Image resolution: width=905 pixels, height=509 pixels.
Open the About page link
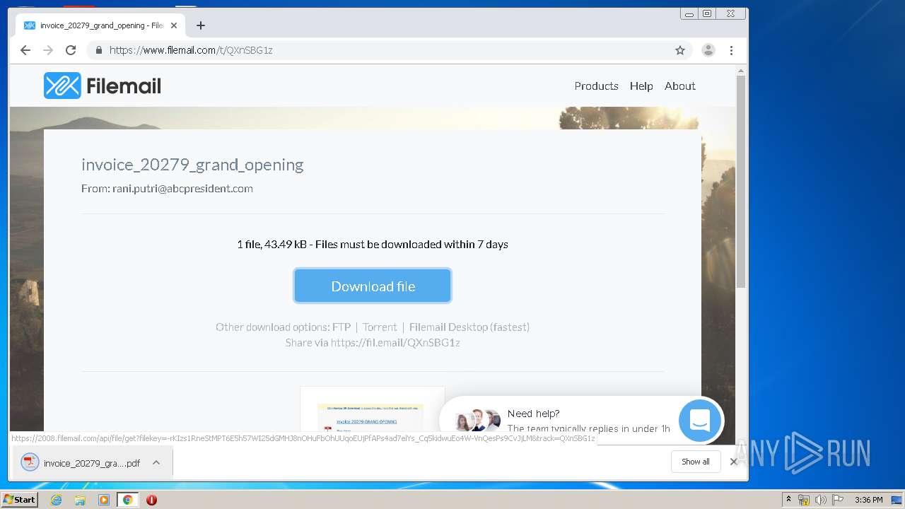coord(680,86)
